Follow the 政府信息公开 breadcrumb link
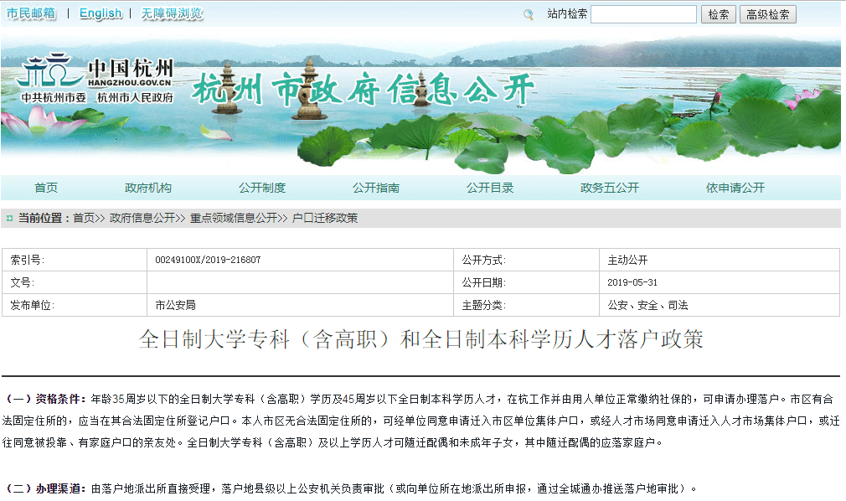The height and width of the screenshot is (501, 846). [142, 218]
